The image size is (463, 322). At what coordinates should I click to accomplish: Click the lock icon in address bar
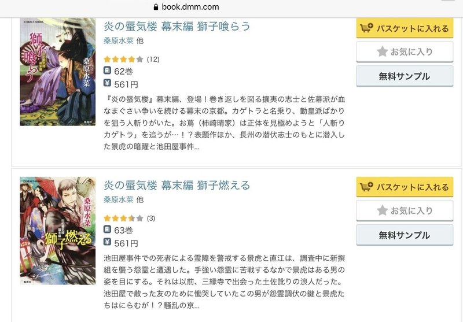click(x=155, y=8)
